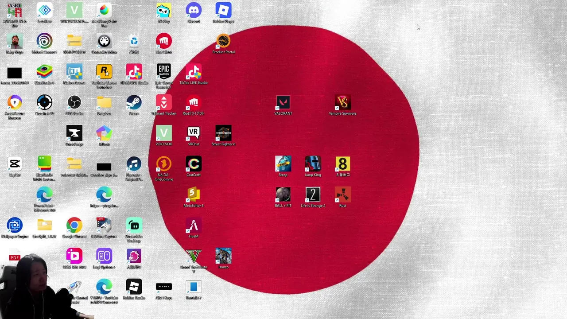
Task: Open the ASIO4ALL Web Site shortcut
Action: tap(15, 11)
